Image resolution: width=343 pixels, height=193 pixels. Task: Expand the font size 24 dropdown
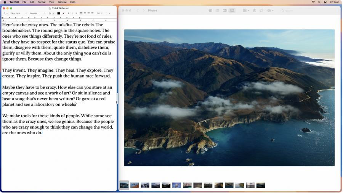click(51, 13)
